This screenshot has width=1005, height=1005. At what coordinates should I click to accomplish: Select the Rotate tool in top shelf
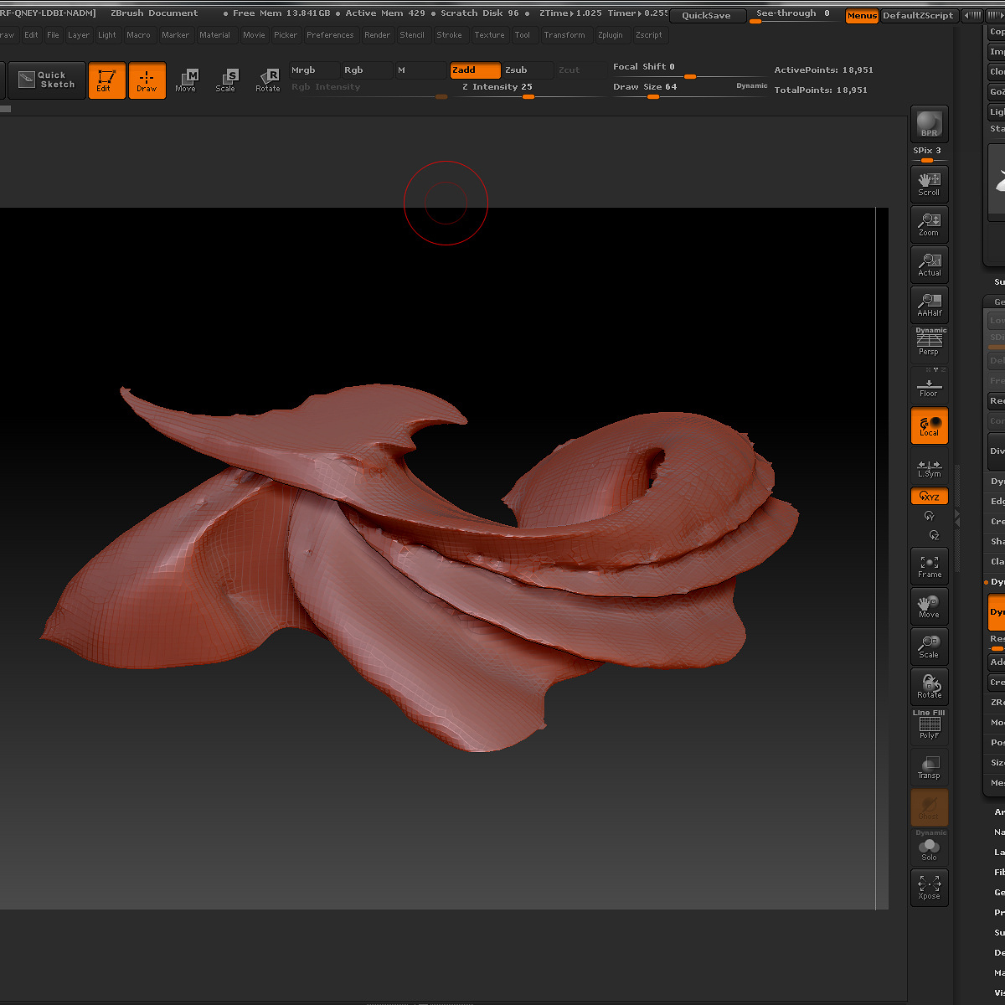pos(267,80)
